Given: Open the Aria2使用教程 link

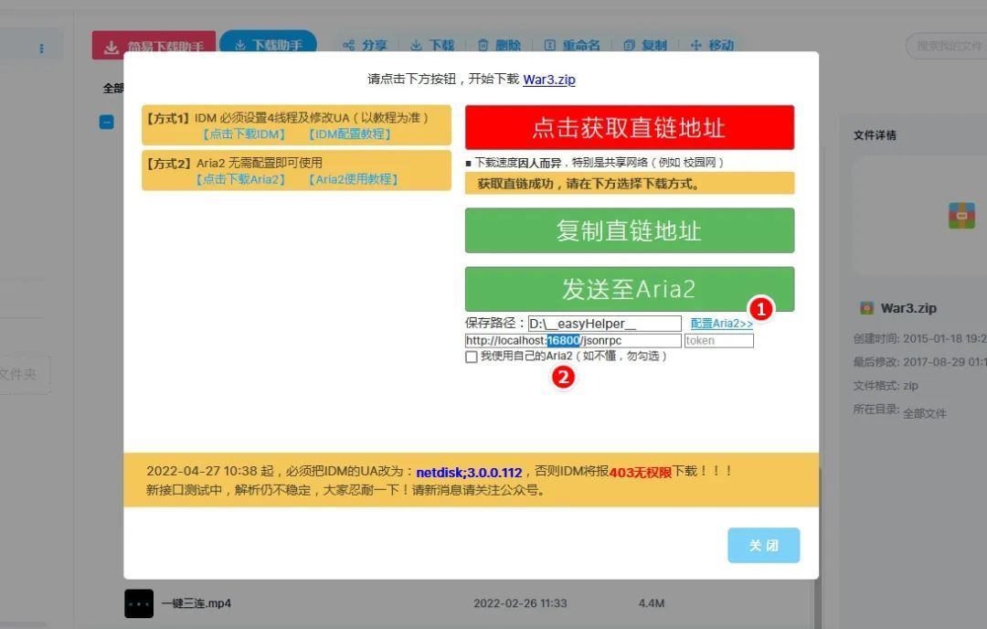Looking at the screenshot, I should [x=353, y=179].
